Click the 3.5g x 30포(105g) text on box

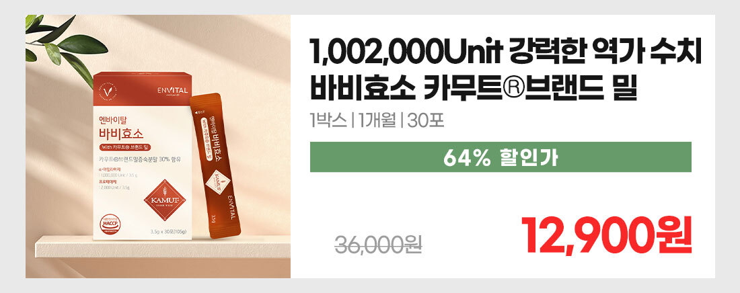tap(168, 231)
